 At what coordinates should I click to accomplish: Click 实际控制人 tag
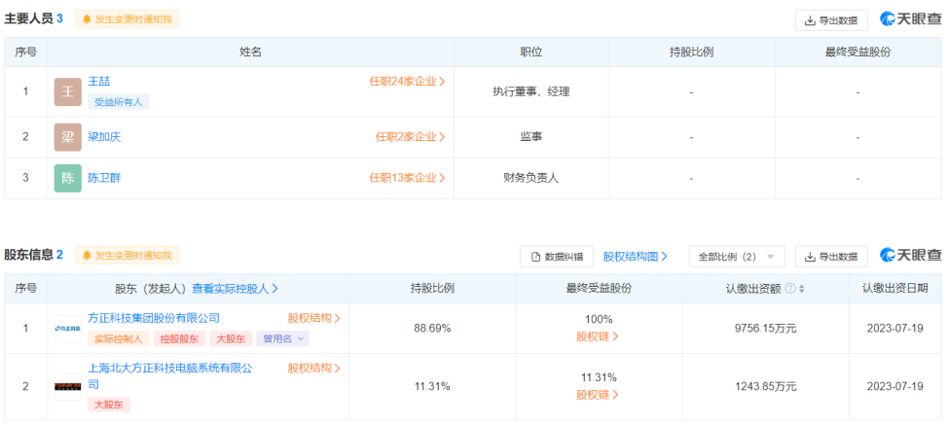pos(119,338)
